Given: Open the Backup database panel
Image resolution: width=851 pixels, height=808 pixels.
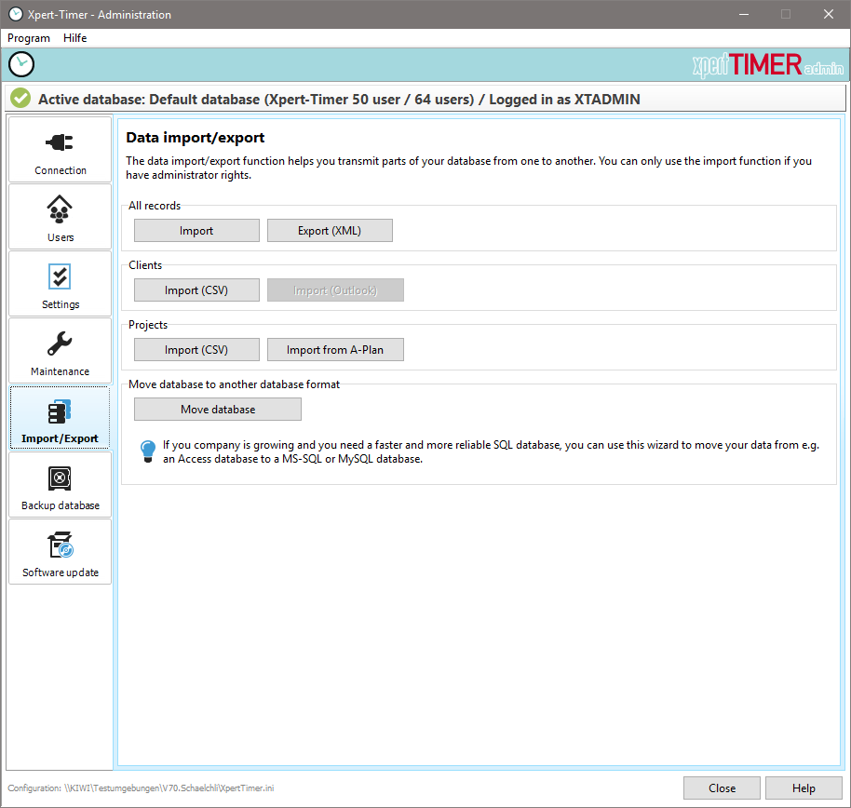Looking at the screenshot, I should [x=60, y=484].
